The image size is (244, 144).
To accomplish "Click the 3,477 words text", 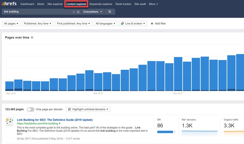I will coord(73,139).
